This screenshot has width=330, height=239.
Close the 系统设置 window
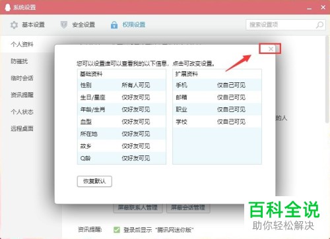[x=323, y=7]
